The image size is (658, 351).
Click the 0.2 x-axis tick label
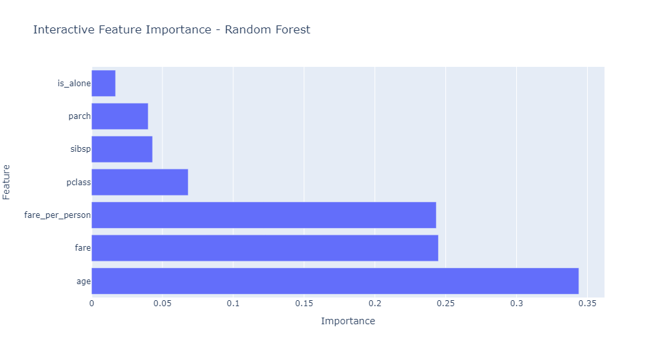375,304
